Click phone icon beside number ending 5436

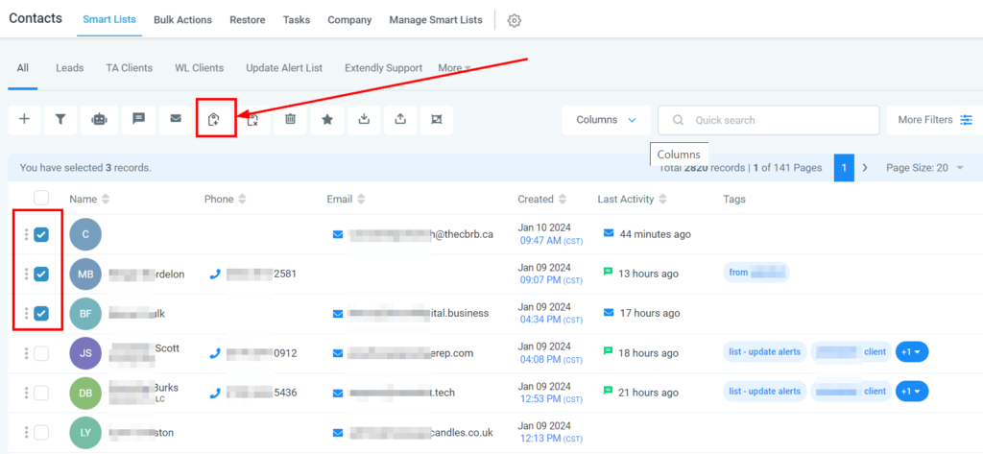point(215,394)
